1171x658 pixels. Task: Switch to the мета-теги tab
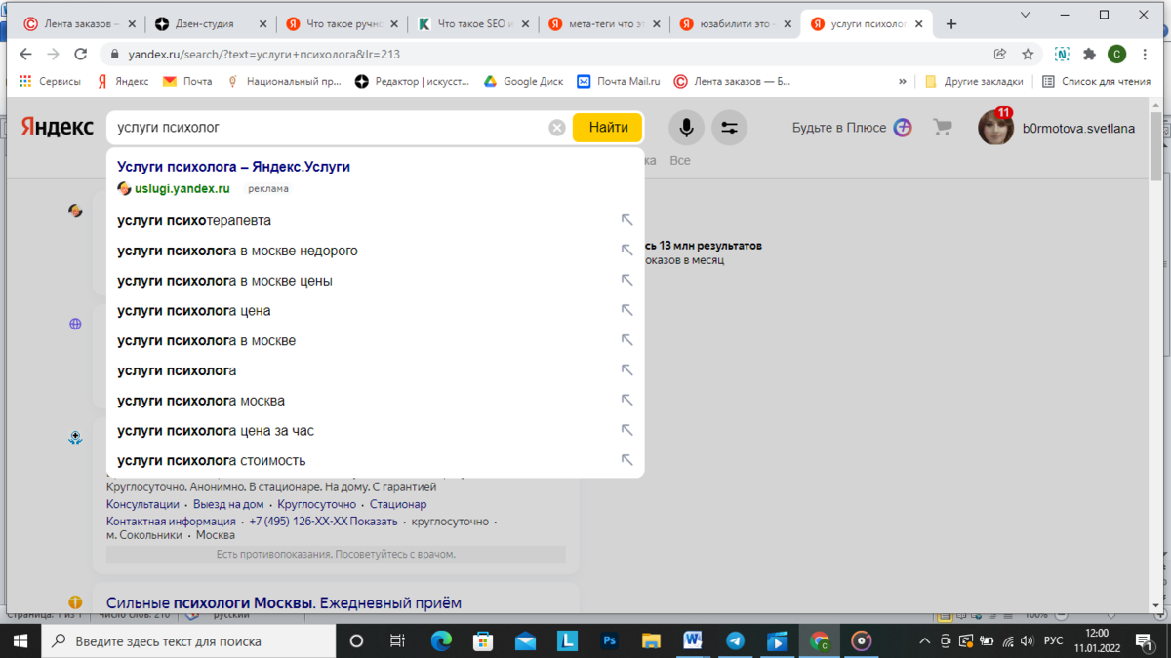[604, 24]
